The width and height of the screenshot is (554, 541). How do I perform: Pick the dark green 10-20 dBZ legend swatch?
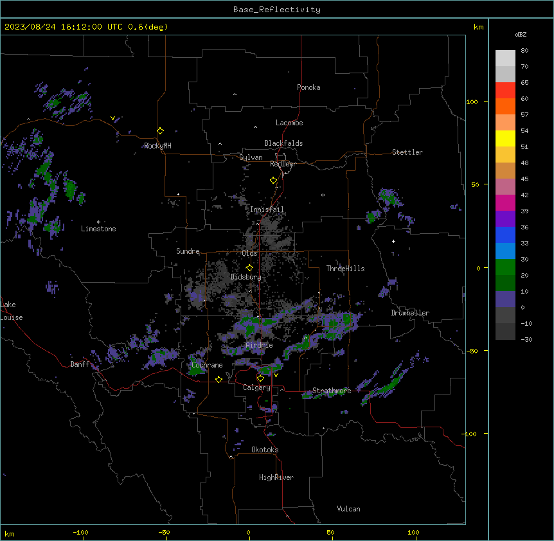(x=505, y=283)
